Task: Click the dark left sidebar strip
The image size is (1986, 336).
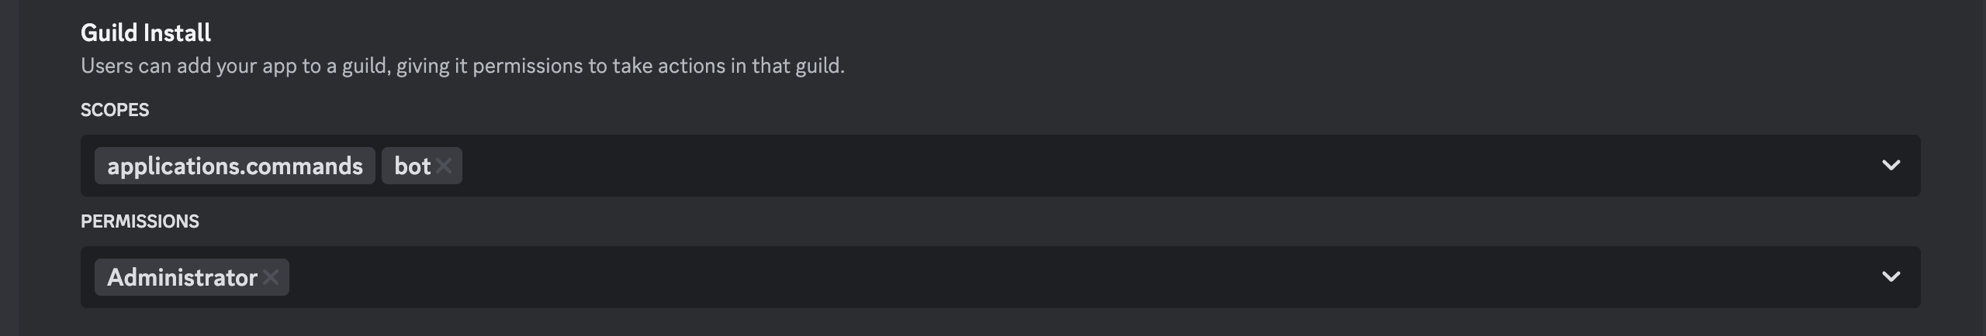Action: coord(9,168)
